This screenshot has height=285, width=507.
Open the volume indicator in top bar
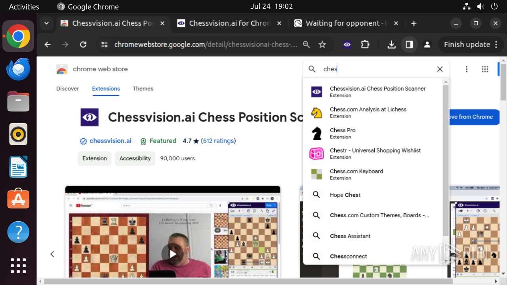tap(480, 7)
